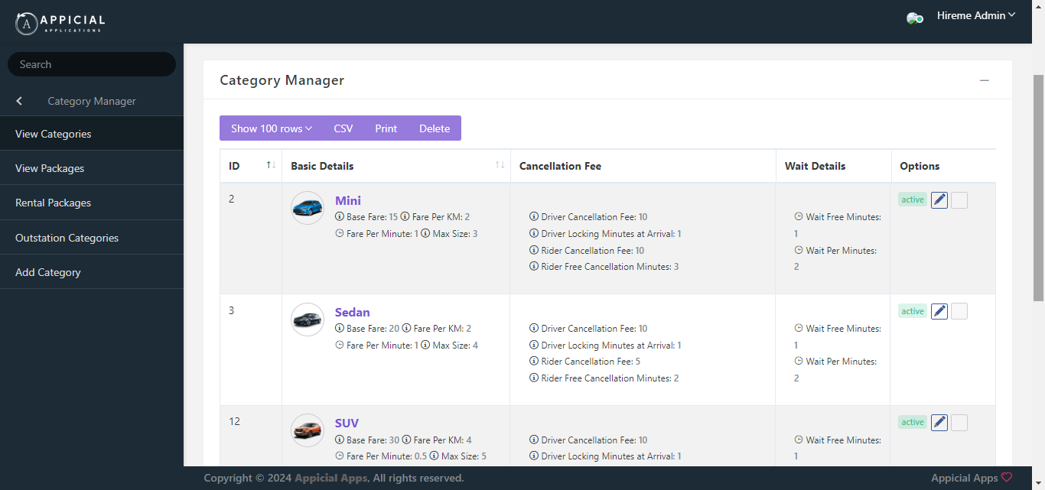The width and height of the screenshot is (1045, 490).
Task: Click the page vertical scrollbar
Action: tap(1038, 187)
